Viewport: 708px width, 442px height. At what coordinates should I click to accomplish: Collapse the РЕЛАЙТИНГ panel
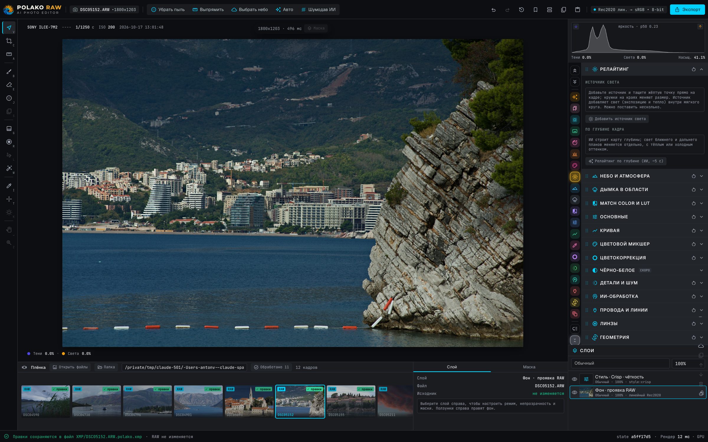pos(702,70)
